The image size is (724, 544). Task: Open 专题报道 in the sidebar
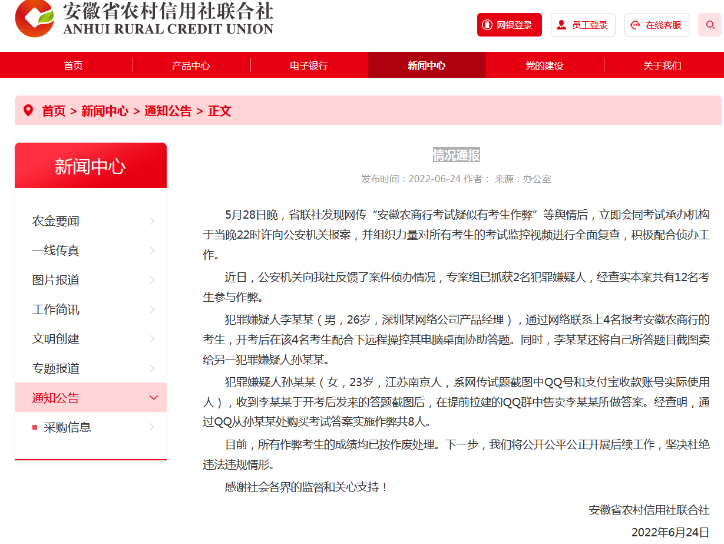tap(91, 368)
